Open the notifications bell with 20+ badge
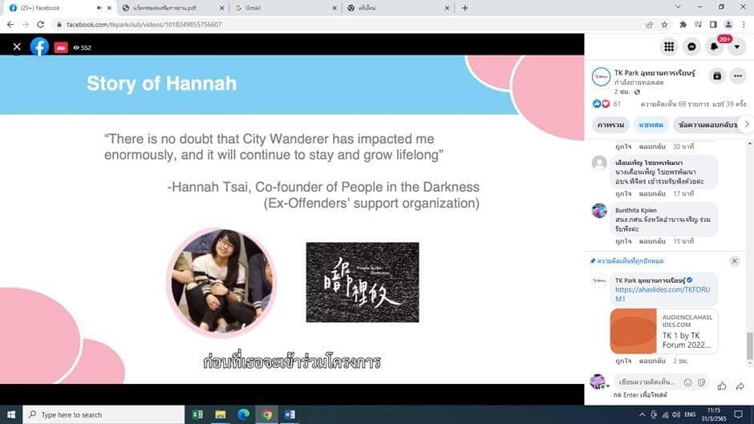754x424 pixels. pyautogui.click(x=714, y=46)
